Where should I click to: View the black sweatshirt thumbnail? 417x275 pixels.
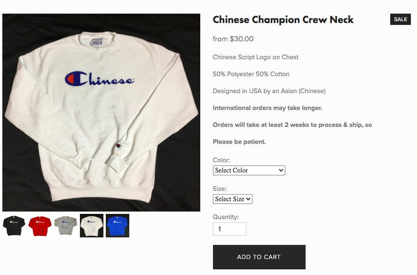coord(14,226)
